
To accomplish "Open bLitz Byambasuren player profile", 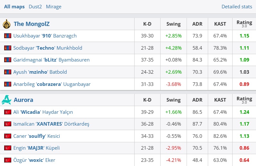I will point(51,60).
